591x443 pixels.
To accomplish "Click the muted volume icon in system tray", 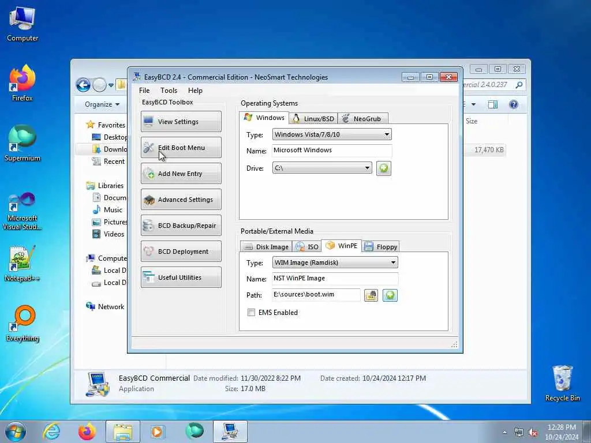I will click(533, 433).
